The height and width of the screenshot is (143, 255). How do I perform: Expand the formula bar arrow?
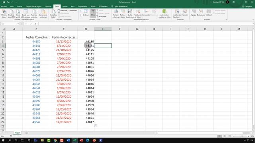[x=253, y=24]
